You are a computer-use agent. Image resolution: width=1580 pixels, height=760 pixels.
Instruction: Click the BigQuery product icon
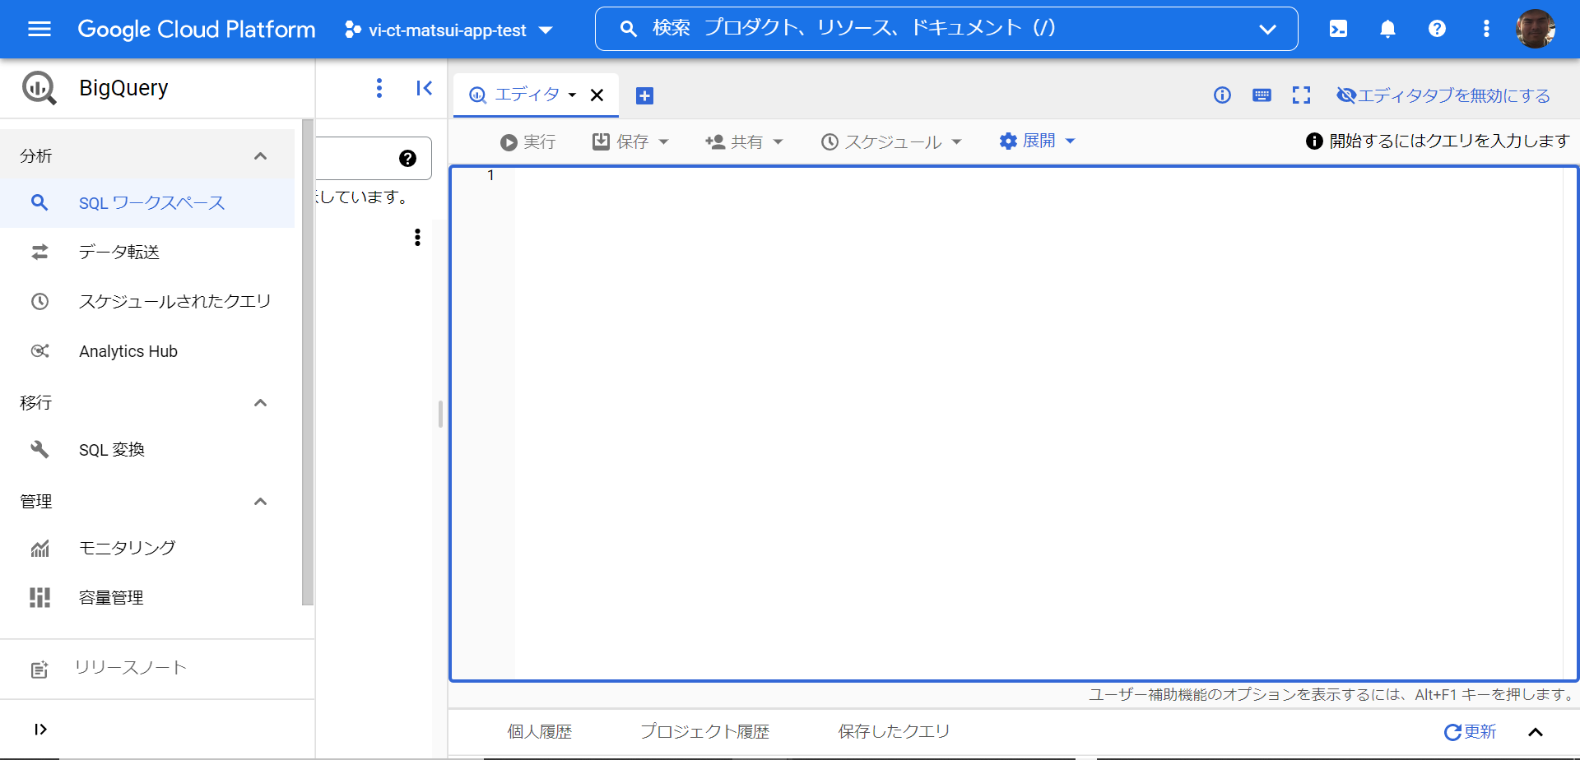[39, 88]
